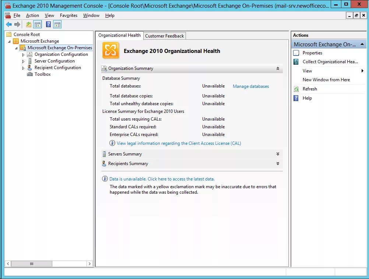369x279 pixels.
Task: Click the Help icon in Actions pane
Action: pos(296,98)
